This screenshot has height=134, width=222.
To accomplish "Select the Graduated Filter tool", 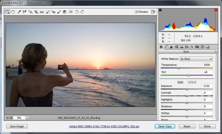I will point(64,12).
